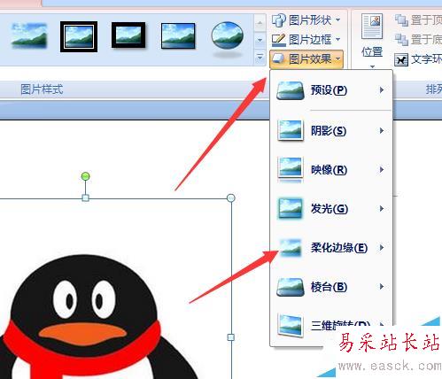
Task: Click the 三维旋转 rotation icon
Action: 291,325
